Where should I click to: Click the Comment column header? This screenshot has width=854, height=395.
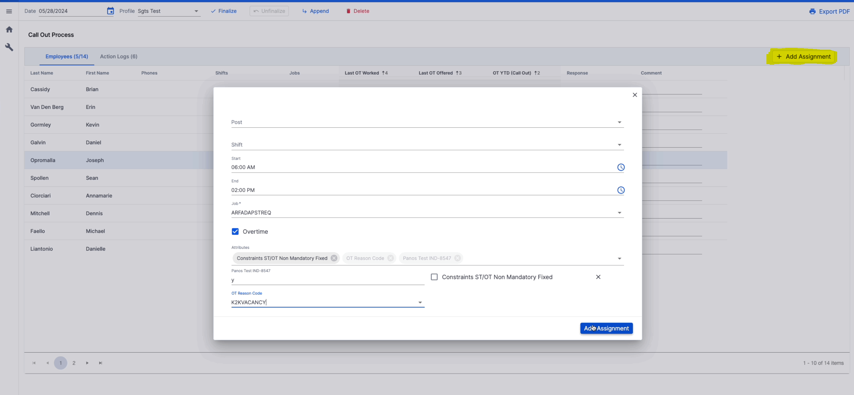(651, 73)
